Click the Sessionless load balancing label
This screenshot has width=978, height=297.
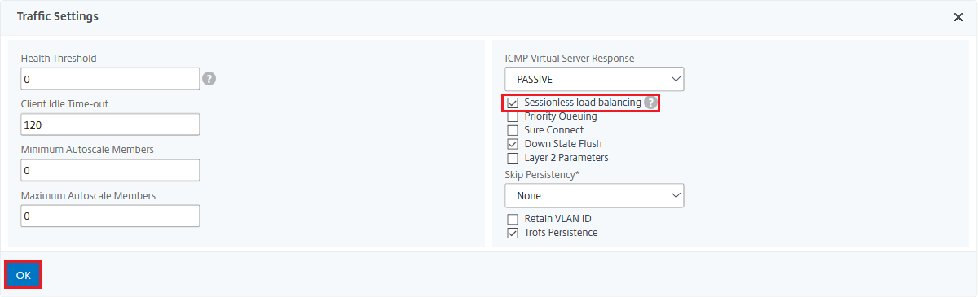pos(582,103)
